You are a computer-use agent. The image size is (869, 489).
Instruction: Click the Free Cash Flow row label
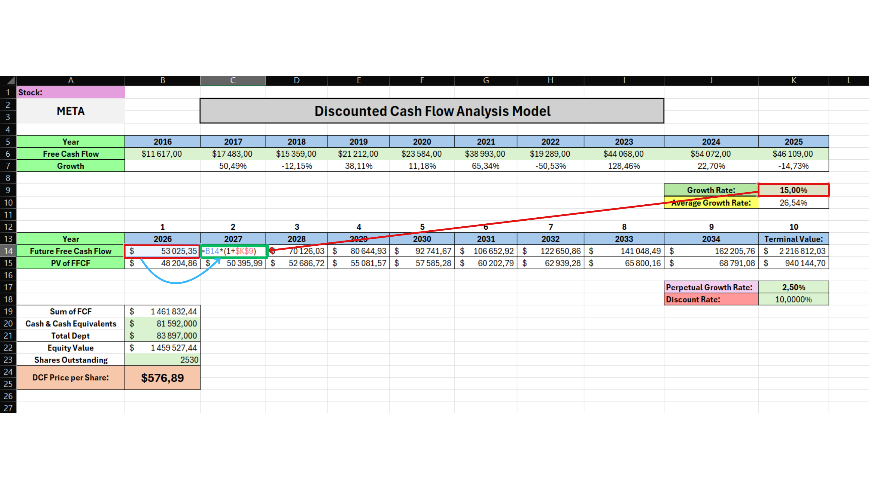click(71, 154)
